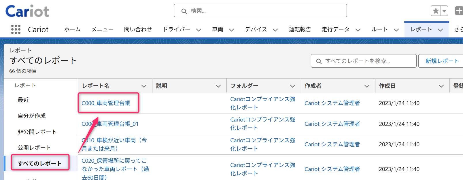Sort by レポート名 column header

(96, 86)
